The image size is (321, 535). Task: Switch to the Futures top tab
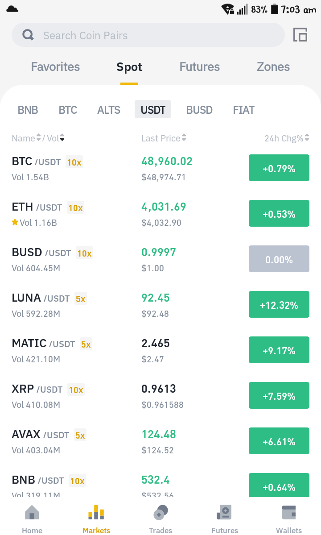coord(200,67)
